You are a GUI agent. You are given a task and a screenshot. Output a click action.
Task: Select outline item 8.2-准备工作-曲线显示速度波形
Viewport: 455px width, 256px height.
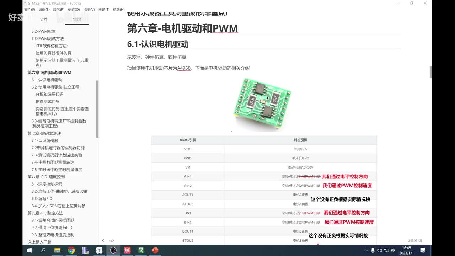[x=59, y=191]
